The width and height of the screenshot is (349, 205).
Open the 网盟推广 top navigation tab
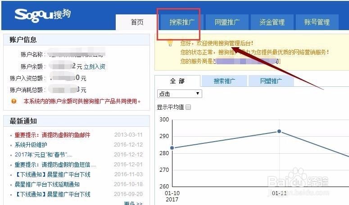coord(227,22)
